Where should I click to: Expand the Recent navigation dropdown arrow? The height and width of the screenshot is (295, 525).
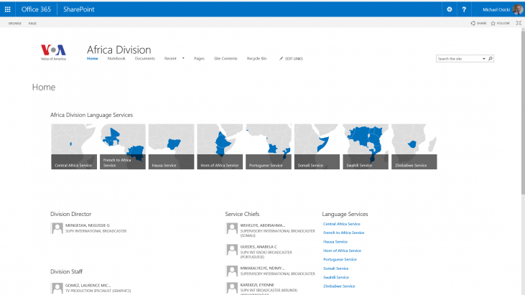[183, 58]
